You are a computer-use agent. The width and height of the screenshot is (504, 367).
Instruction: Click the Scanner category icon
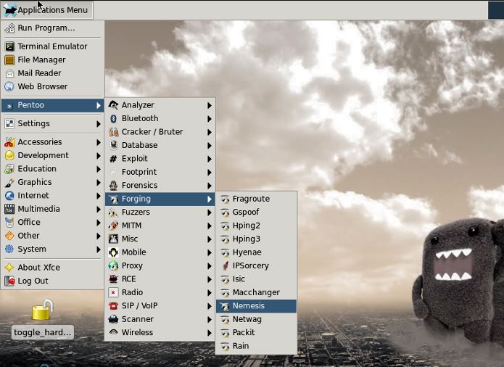(x=113, y=319)
